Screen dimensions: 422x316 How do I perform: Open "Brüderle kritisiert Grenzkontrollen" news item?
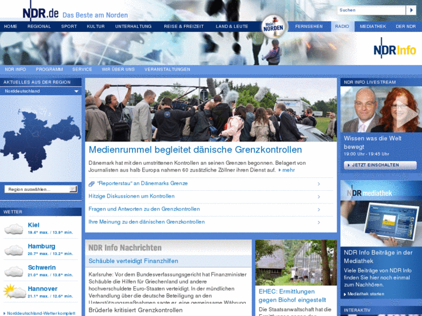135,310
